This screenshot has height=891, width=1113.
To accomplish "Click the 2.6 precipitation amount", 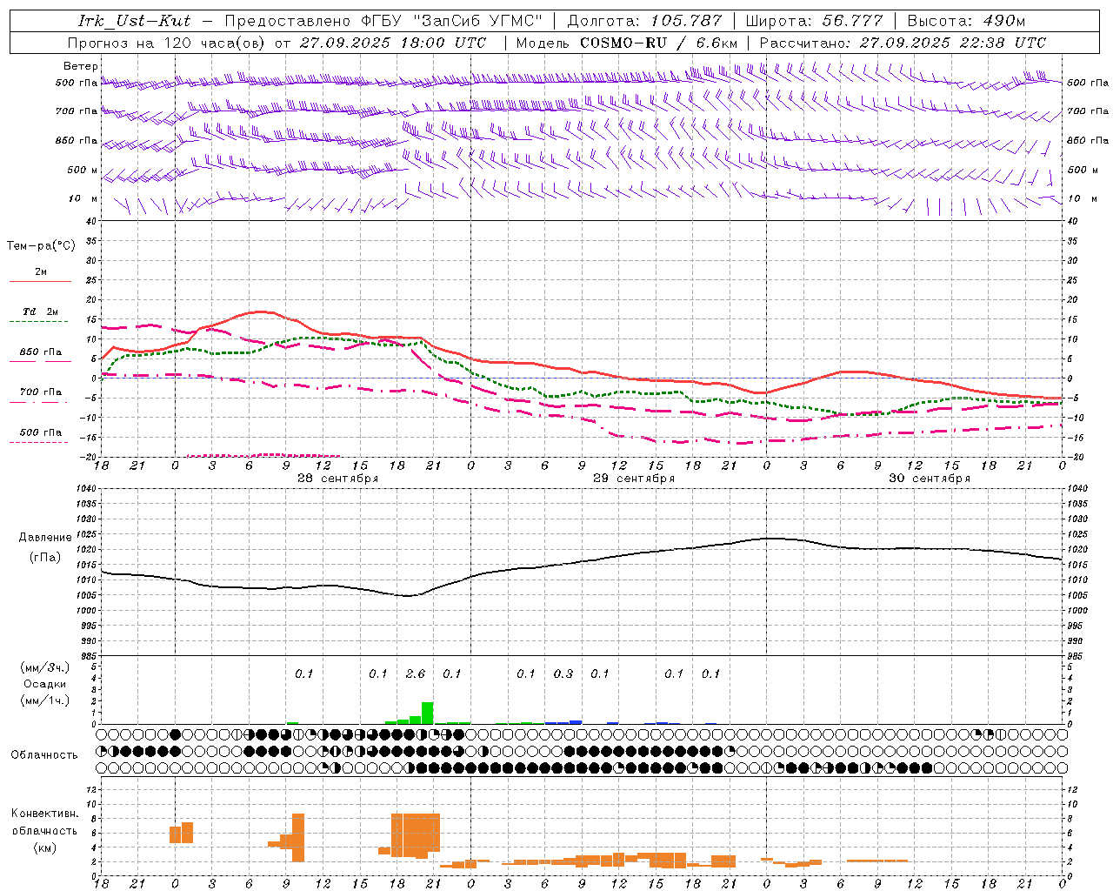I will point(416,673).
